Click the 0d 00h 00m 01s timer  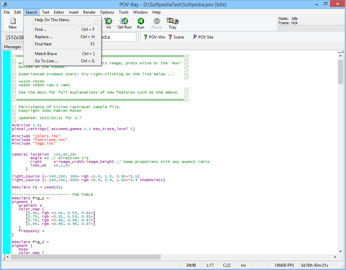coord(314,265)
